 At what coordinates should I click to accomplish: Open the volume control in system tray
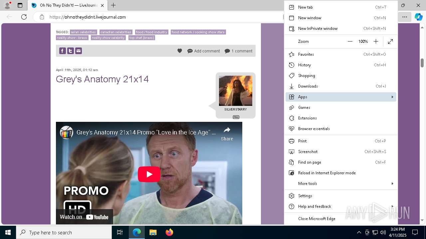pyautogui.click(x=383, y=232)
